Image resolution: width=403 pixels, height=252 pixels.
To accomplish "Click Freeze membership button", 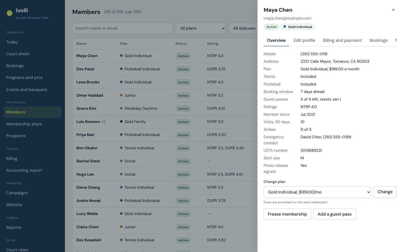I will (287, 214).
